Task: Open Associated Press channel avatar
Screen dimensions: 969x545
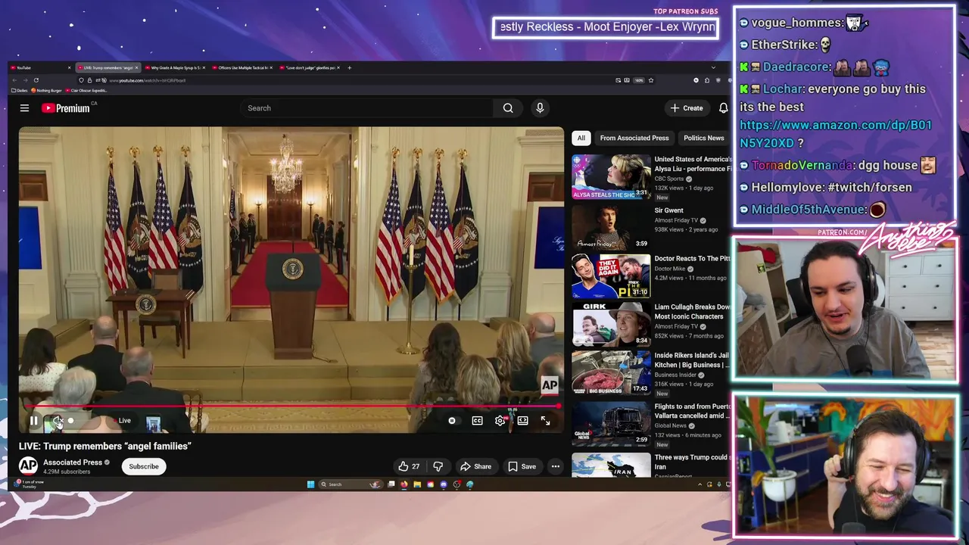Action: 28,466
